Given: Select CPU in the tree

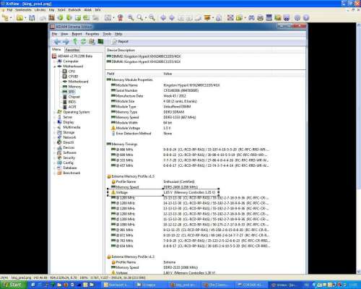Looking at the screenshot, I should 71,72.
